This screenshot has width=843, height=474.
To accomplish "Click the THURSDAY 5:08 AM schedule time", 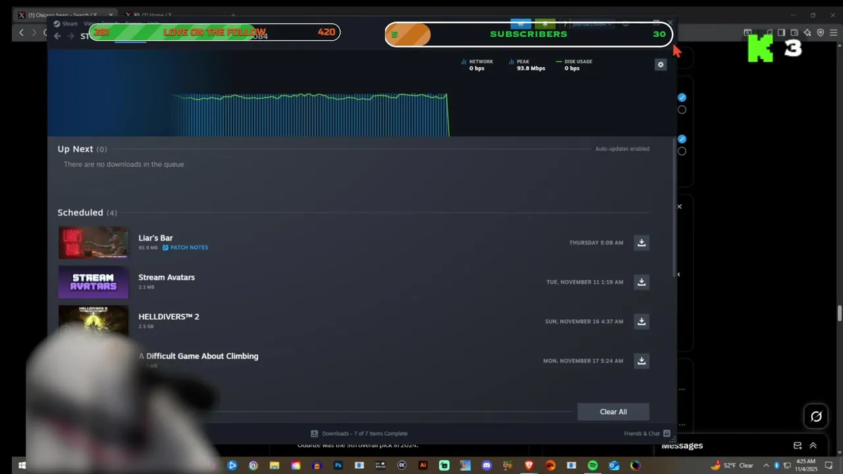I will [x=596, y=243].
